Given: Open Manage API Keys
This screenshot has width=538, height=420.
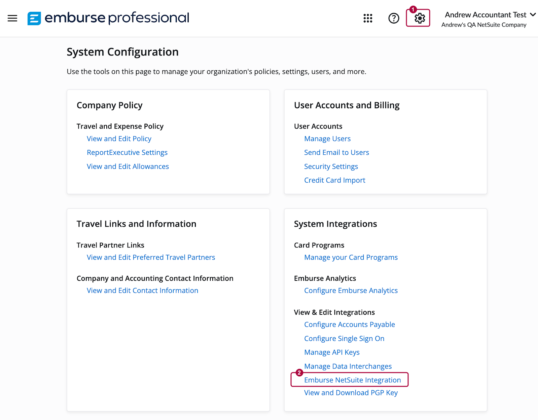Looking at the screenshot, I should (332, 352).
